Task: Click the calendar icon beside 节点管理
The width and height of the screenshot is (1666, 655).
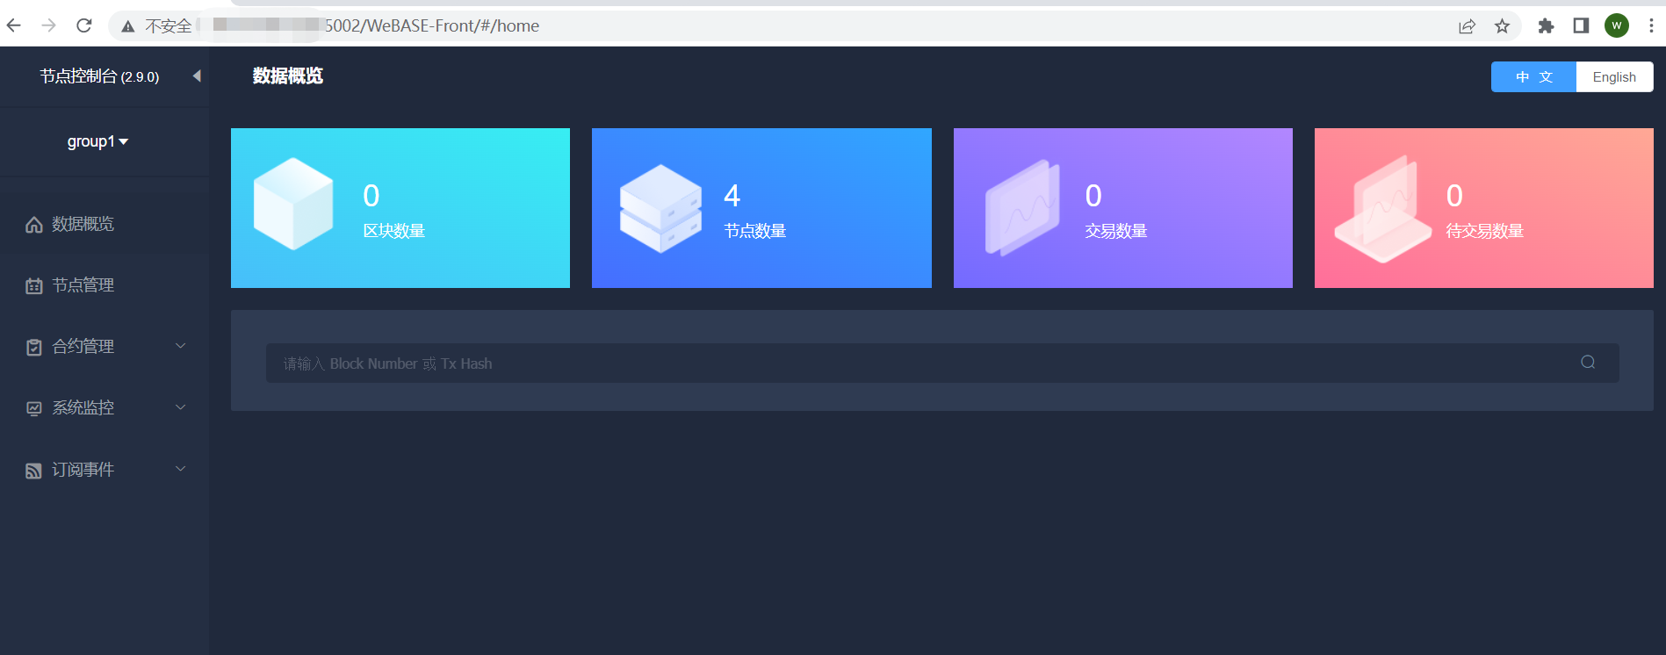Action: coord(34,286)
